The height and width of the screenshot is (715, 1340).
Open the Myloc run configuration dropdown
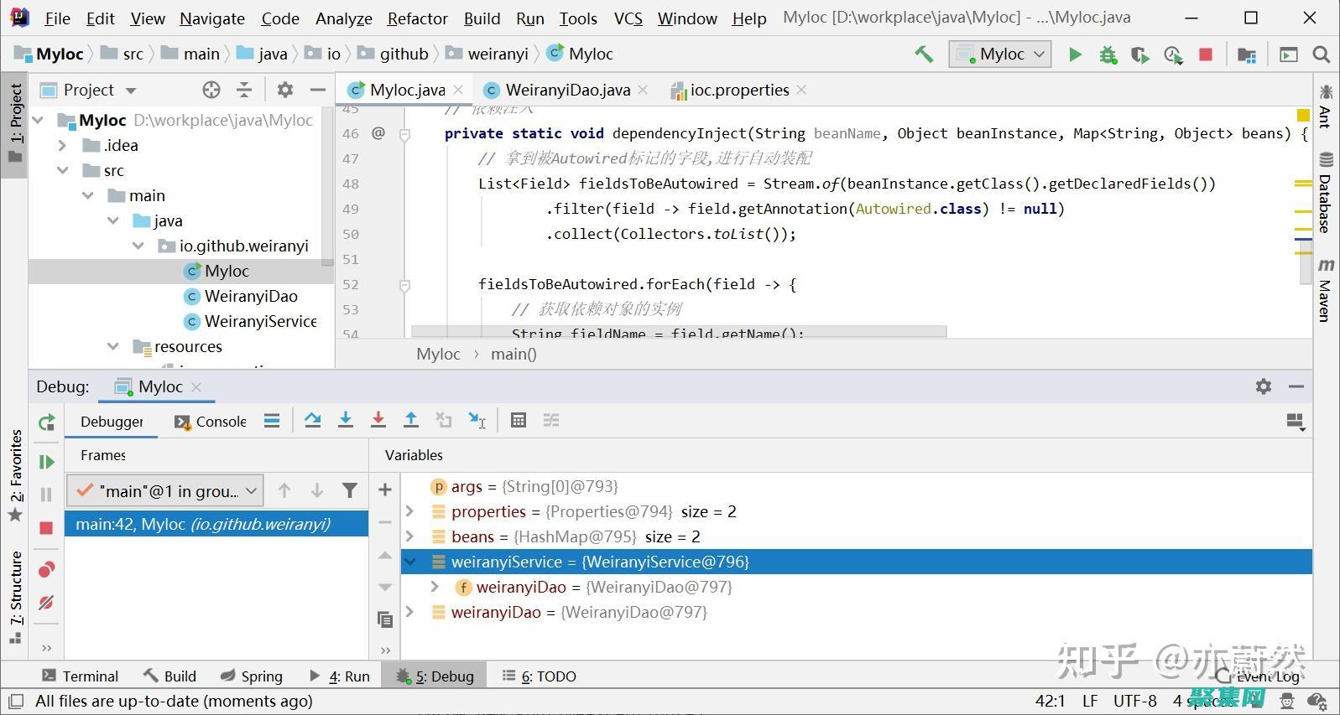coord(1000,54)
